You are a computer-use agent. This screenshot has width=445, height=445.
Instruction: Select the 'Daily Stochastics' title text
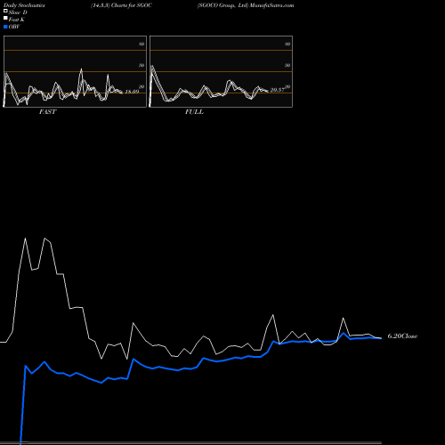24,5
